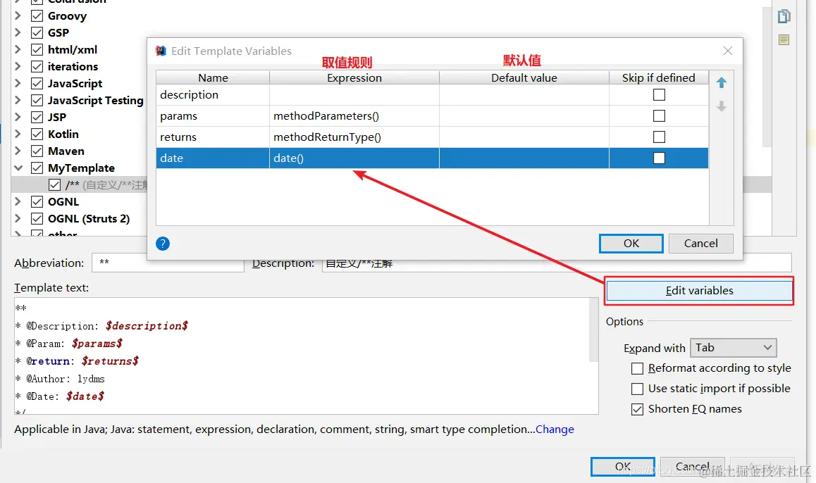
Task: Toggle Skip if defined for date row
Action: 659,158
